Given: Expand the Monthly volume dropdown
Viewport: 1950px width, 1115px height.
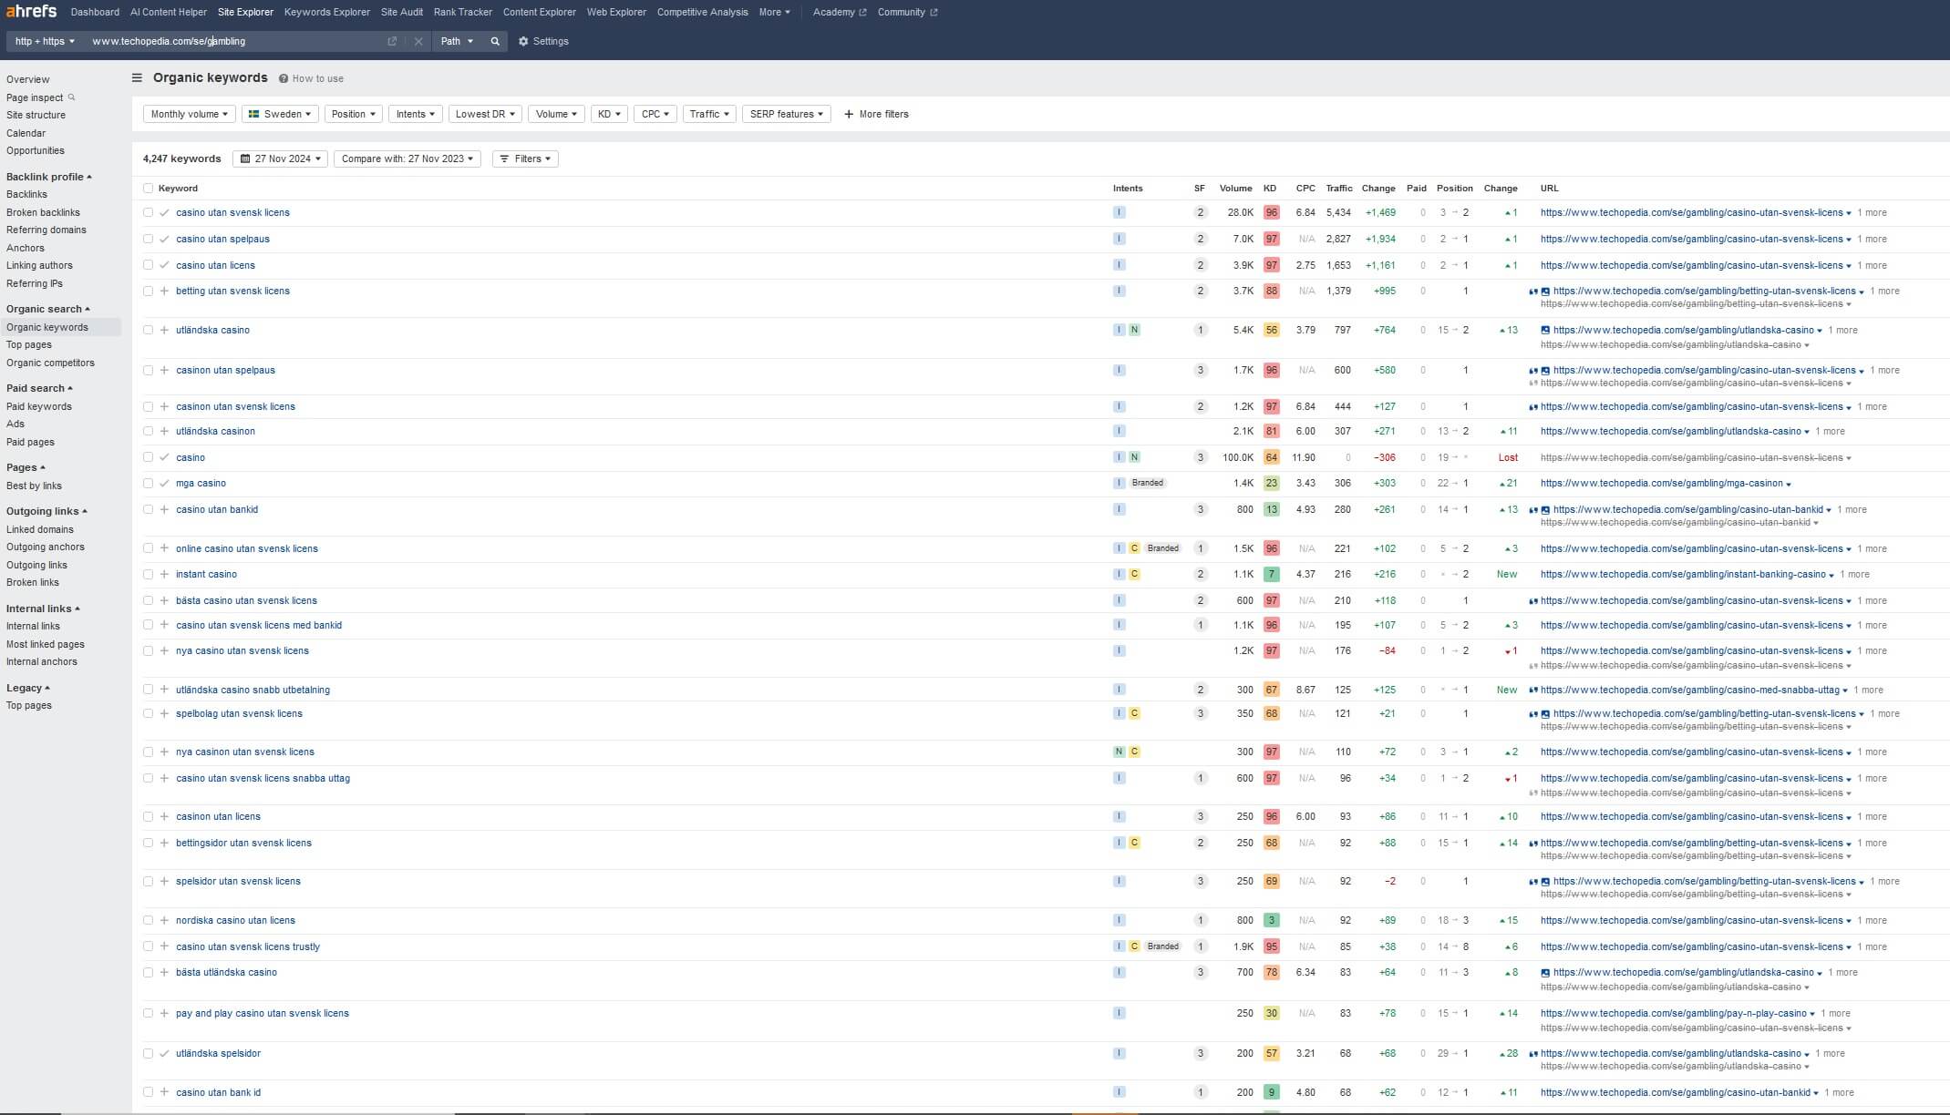Looking at the screenshot, I should (189, 114).
